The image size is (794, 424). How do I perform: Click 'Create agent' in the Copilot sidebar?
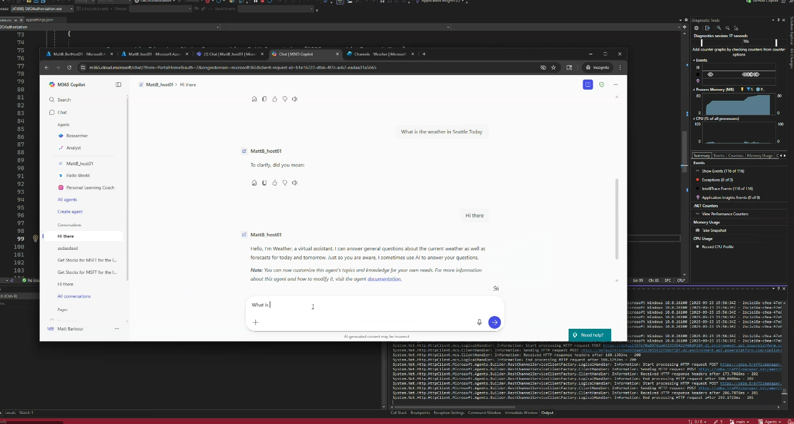70,212
